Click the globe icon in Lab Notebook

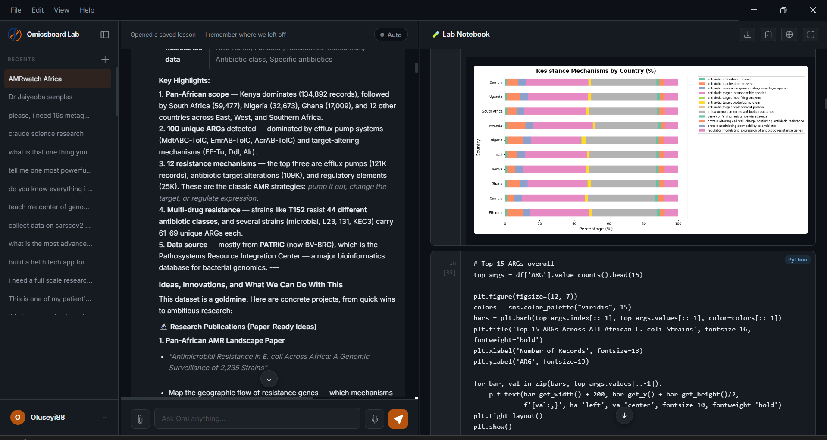click(x=789, y=35)
